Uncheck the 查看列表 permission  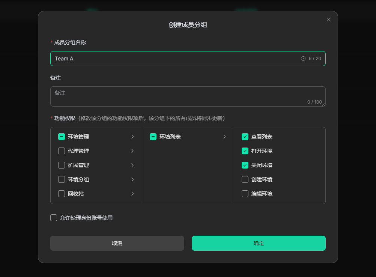[x=245, y=137]
